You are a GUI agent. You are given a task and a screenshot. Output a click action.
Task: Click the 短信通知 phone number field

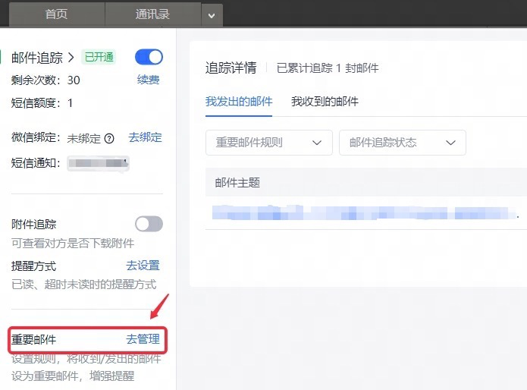[x=98, y=163]
